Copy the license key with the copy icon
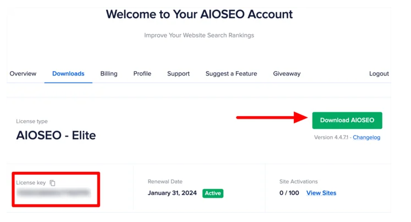Viewport: 411px width, 222px height. click(x=53, y=183)
